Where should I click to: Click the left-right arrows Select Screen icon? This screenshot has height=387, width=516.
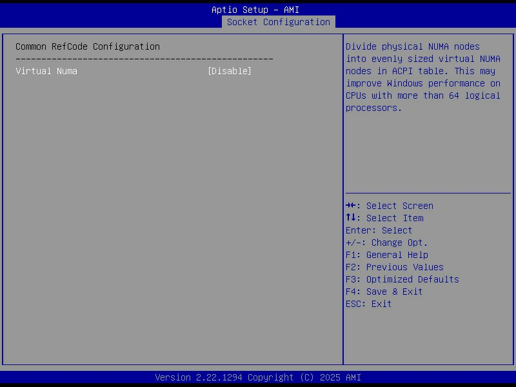tap(352, 206)
